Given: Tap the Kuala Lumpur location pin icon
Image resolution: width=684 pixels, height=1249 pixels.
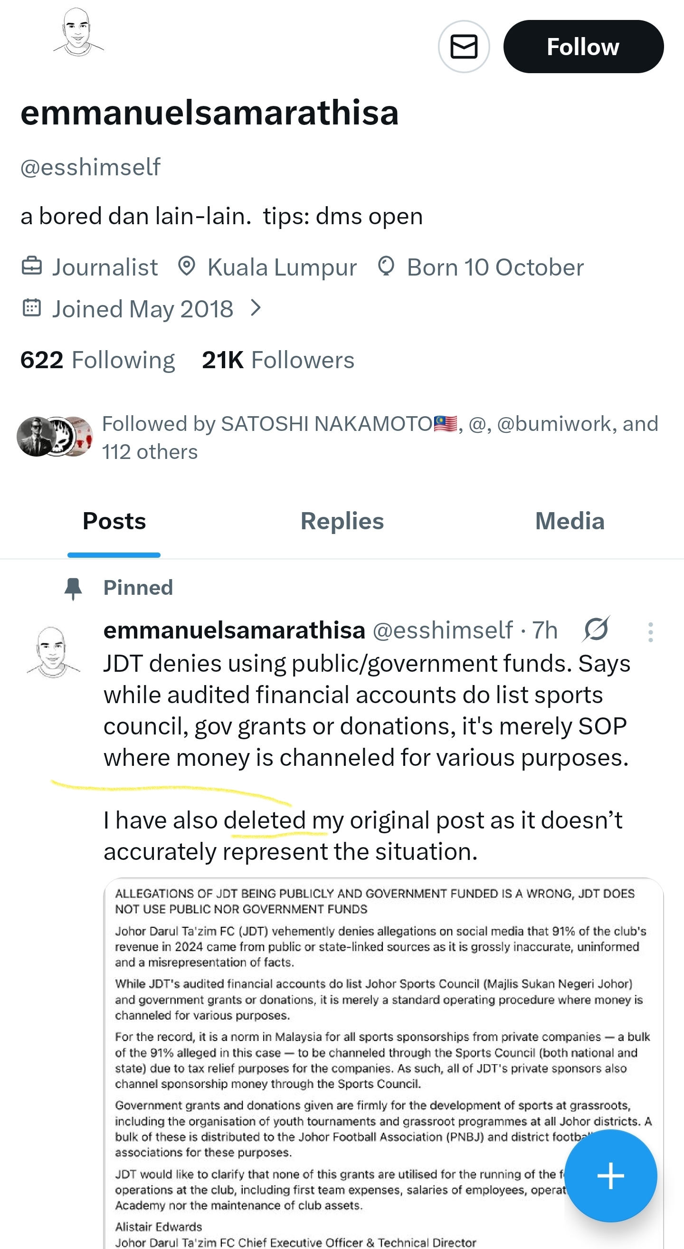Looking at the screenshot, I should coord(186,266).
